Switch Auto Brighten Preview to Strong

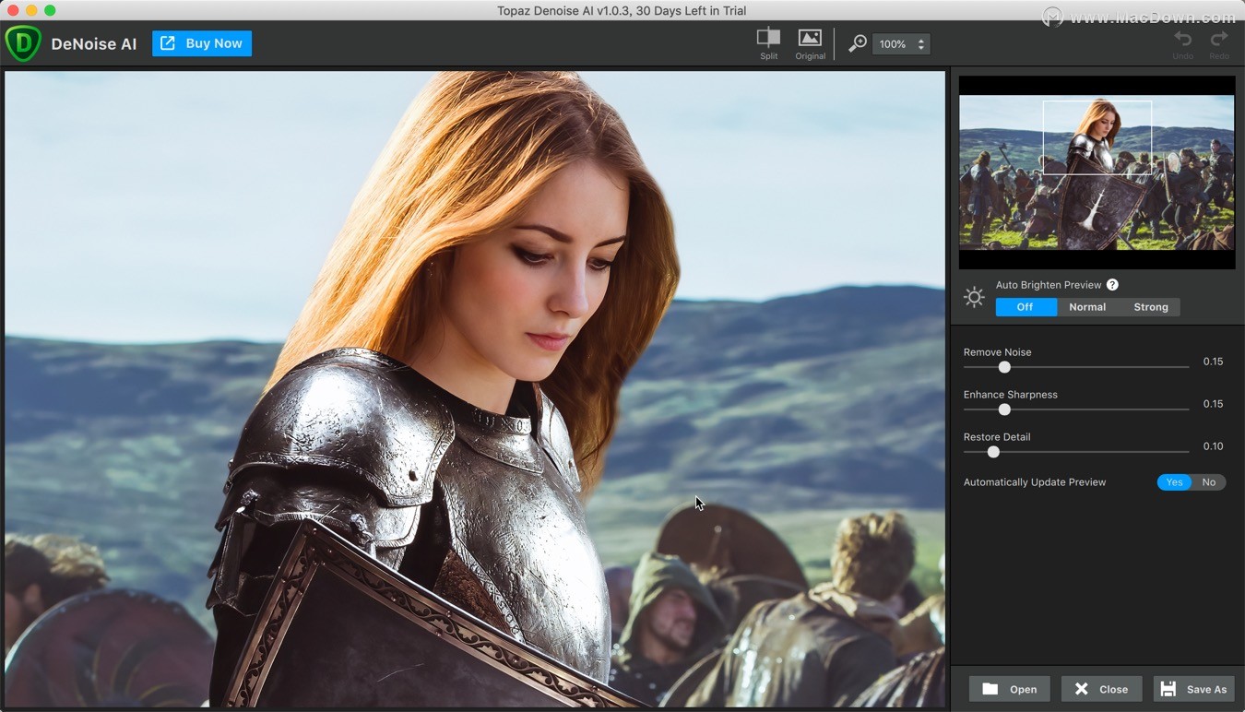coord(1150,306)
